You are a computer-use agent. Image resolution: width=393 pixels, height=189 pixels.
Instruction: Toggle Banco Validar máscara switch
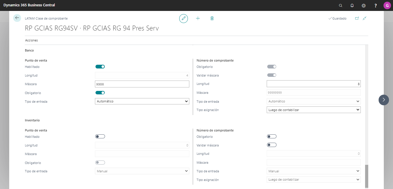click(272, 75)
